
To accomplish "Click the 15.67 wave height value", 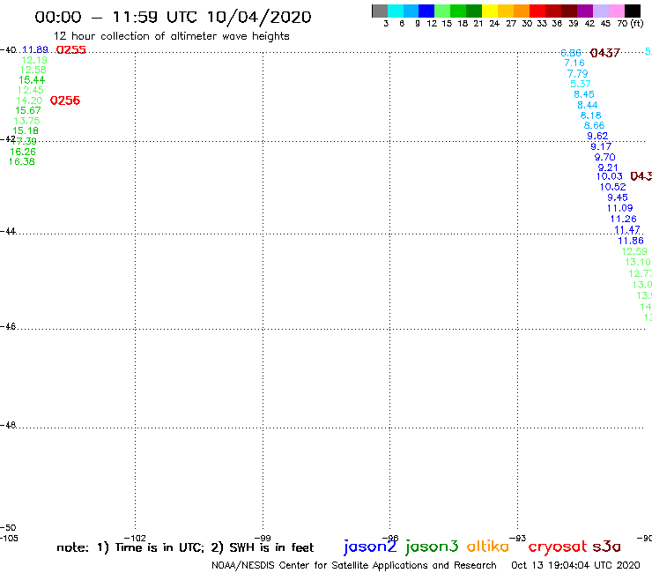I will pyautogui.click(x=28, y=110).
